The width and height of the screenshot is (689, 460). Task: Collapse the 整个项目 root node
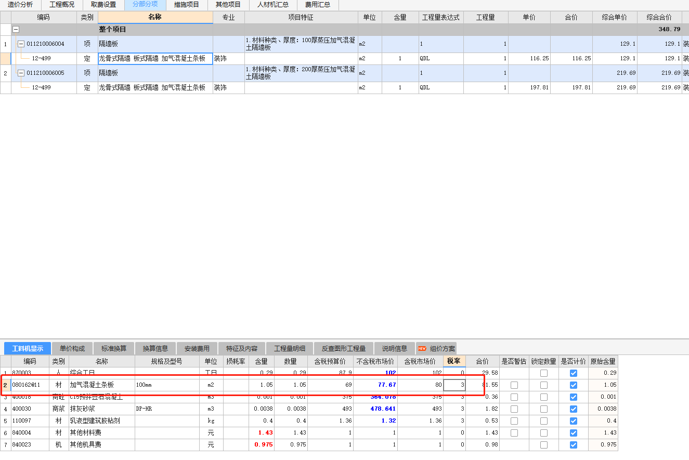(x=16, y=30)
